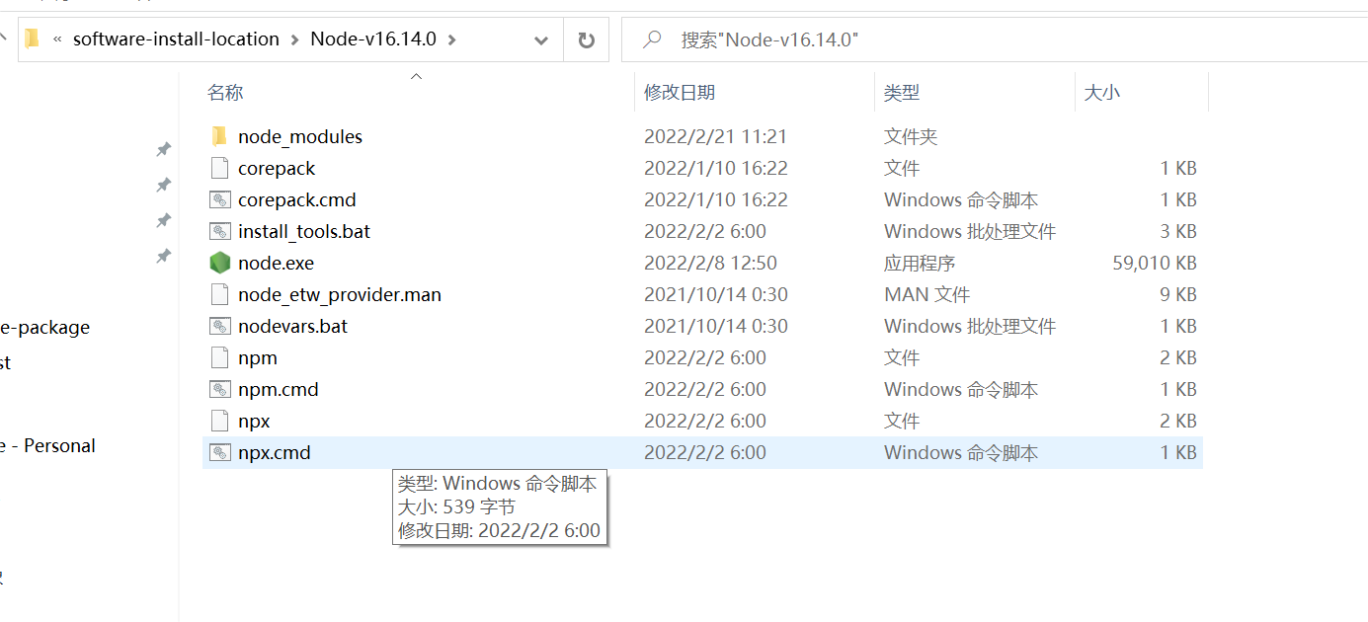
Task: Click the folder icon in the address bar
Action: point(33,39)
